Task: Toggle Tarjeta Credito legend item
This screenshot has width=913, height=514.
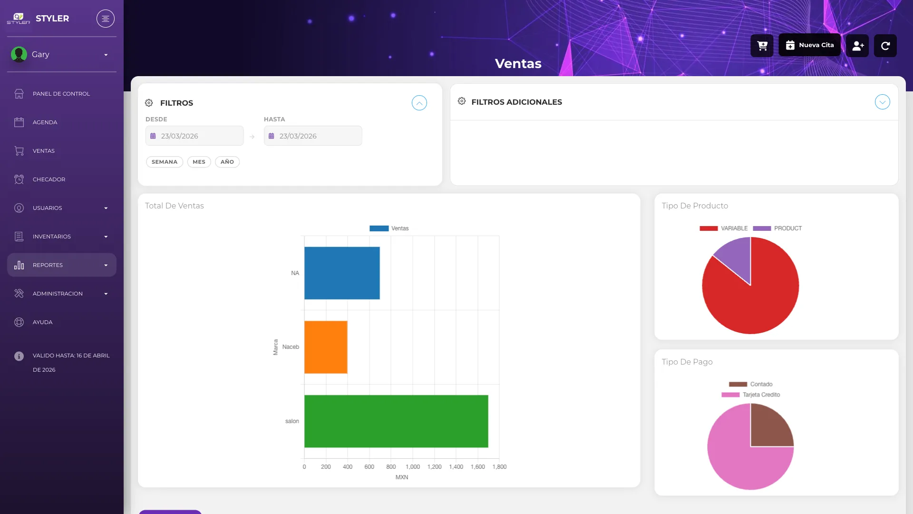Action: [x=750, y=395]
